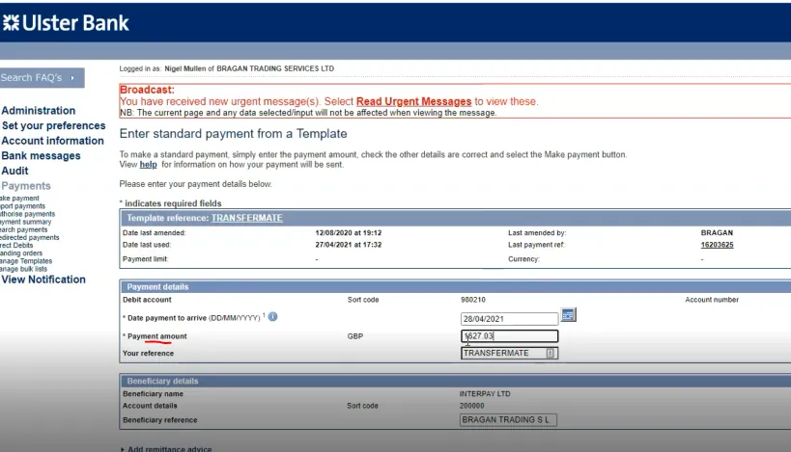791x452 pixels.
Task: Go to Import payments sidebar link
Action: (22, 206)
